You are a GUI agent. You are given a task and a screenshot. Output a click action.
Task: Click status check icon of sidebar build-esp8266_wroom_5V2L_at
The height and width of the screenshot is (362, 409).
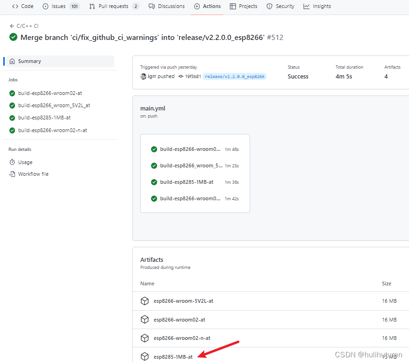point(12,105)
